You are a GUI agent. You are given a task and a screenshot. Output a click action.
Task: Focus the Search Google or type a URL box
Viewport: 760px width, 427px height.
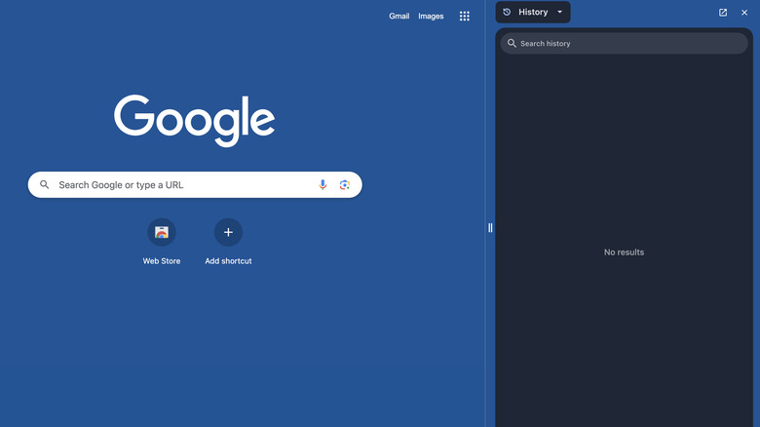pos(195,185)
